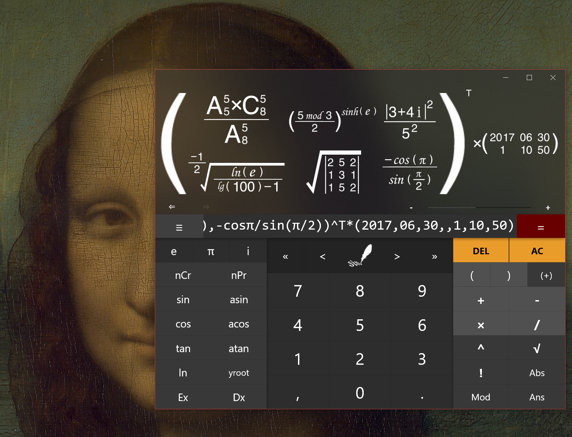572x437 pixels.
Task: Click the nCr combination key
Action: [x=183, y=275]
